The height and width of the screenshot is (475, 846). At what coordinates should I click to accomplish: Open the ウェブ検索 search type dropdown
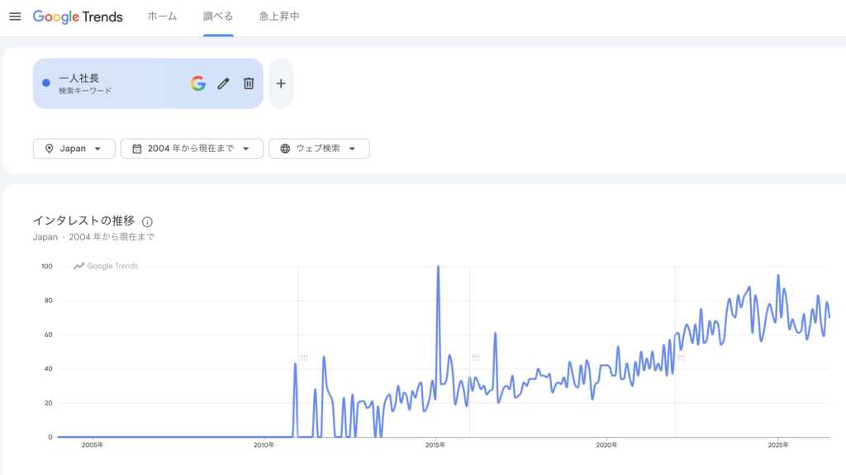(x=319, y=149)
